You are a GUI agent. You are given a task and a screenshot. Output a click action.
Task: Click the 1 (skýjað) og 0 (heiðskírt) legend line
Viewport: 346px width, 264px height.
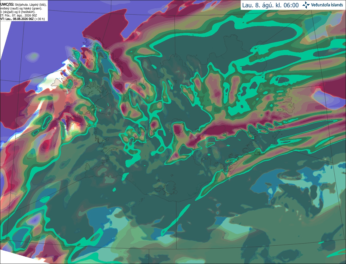pos(18,12)
